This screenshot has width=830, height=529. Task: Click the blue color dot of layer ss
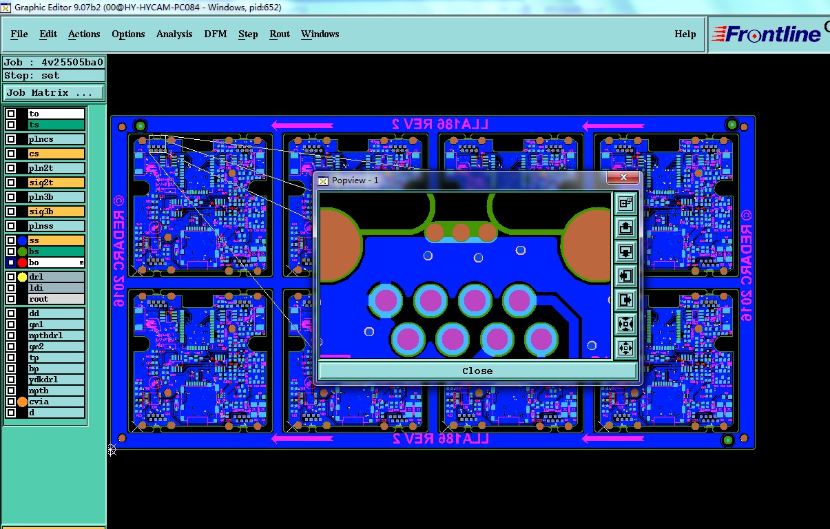click(x=22, y=240)
